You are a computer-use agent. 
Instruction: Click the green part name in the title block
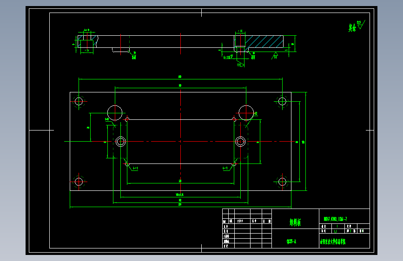click(295, 222)
